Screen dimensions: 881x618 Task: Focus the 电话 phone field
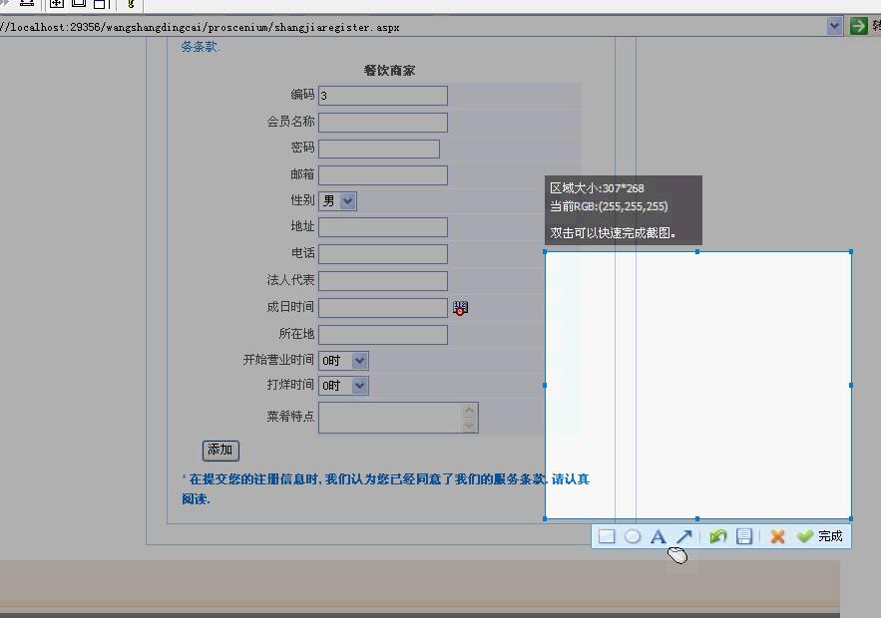[383, 254]
